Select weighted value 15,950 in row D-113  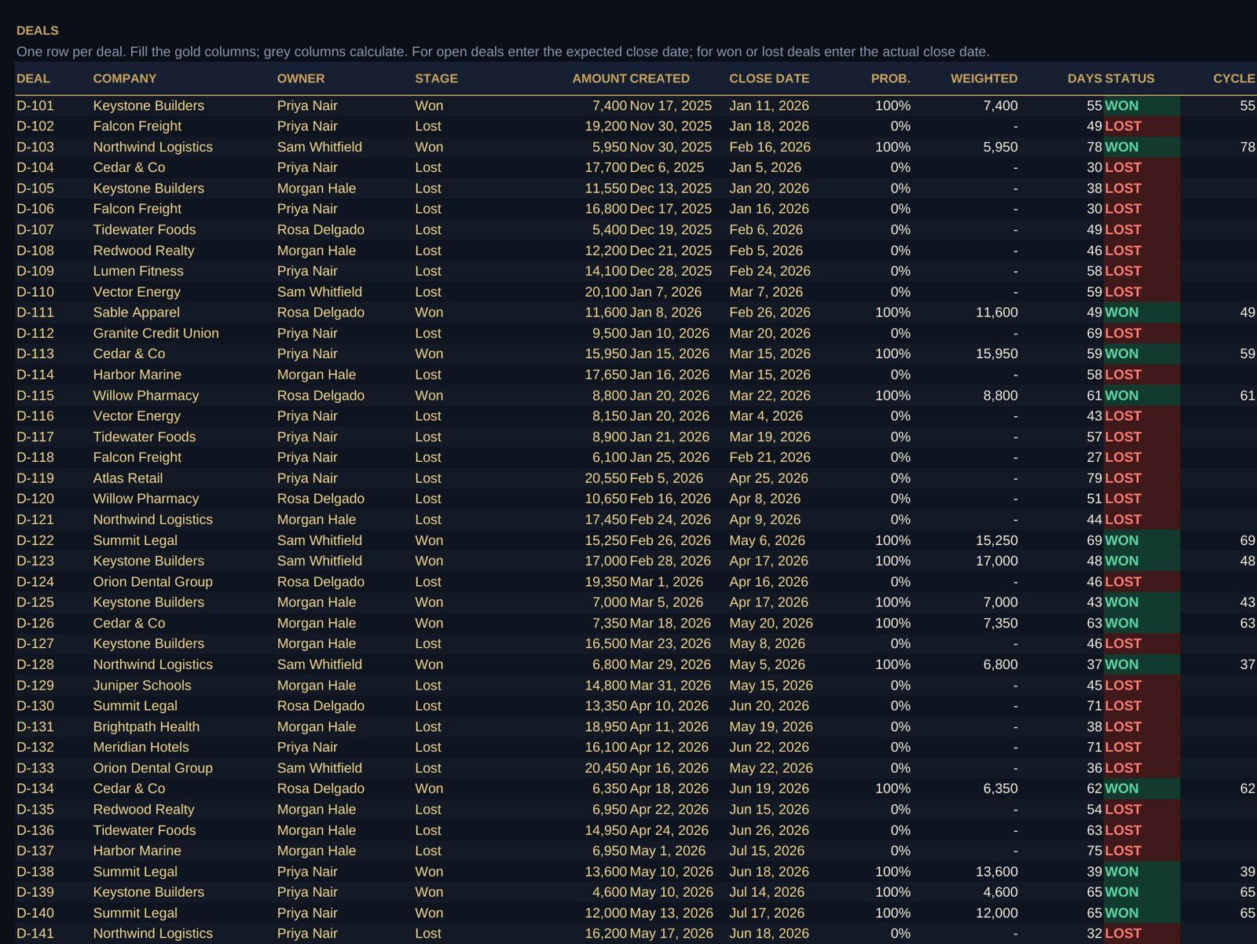pyautogui.click(x=997, y=354)
